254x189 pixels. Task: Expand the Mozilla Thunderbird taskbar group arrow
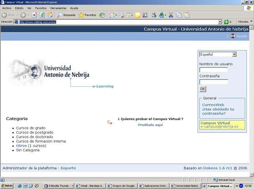[72, 186]
